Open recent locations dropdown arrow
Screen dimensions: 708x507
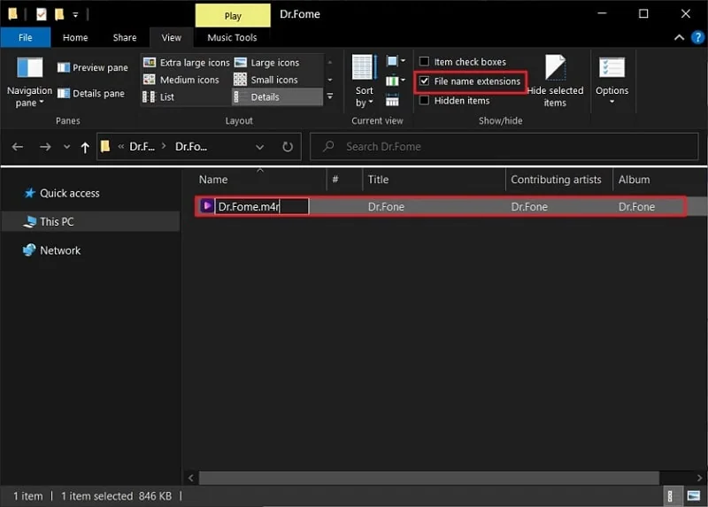pyautogui.click(x=67, y=147)
